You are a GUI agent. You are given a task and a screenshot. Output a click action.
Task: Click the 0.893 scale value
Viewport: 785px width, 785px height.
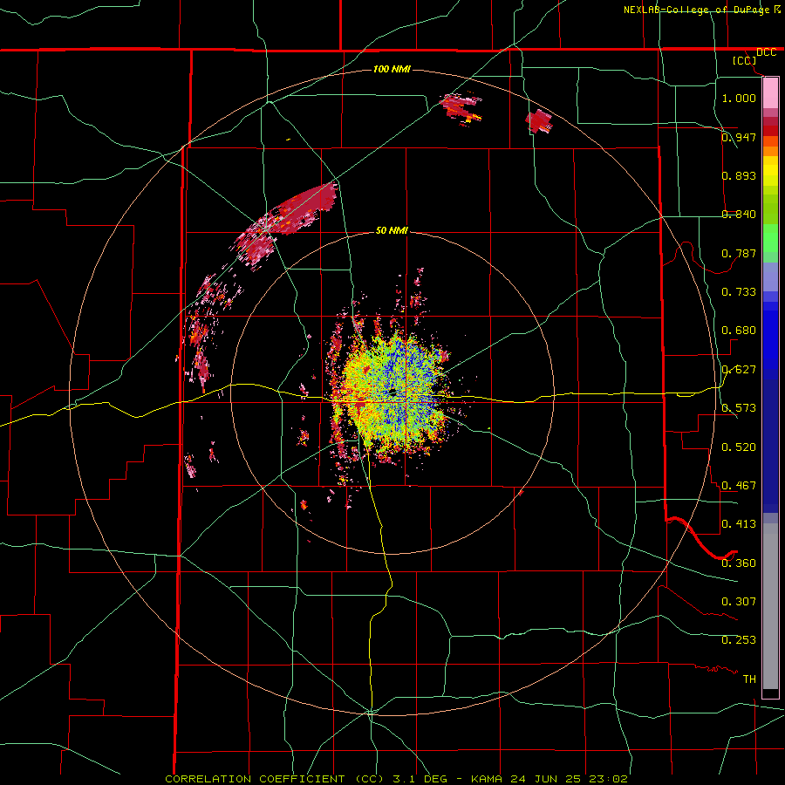coord(739,175)
